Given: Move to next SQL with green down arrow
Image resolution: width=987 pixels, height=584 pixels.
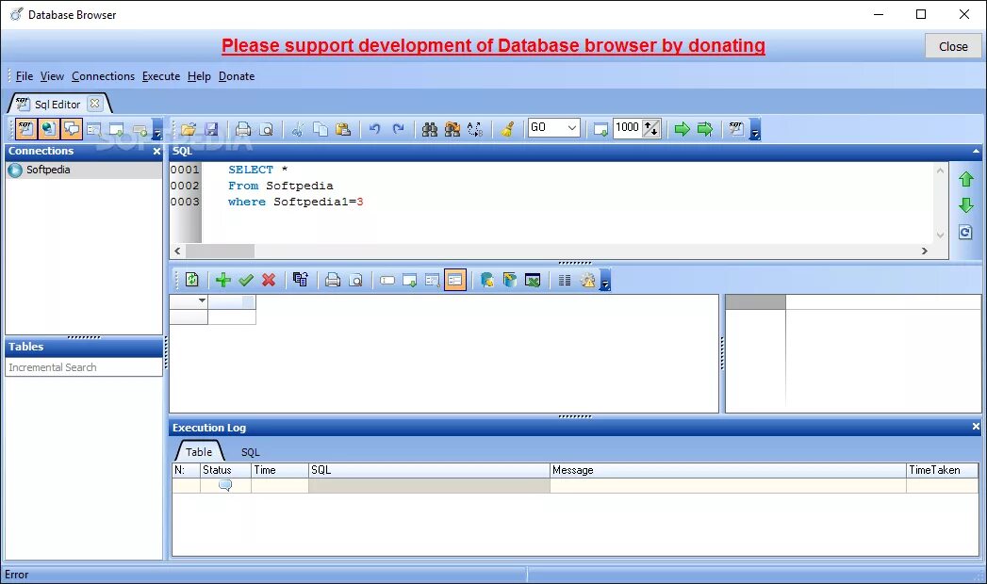Looking at the screenshot, I should coord(966,205).
